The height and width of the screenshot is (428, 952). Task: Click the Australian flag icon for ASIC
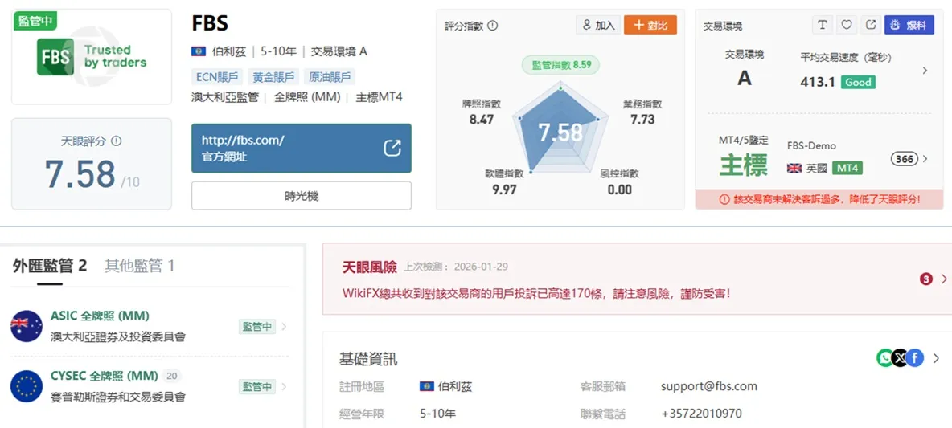(27, 326)
